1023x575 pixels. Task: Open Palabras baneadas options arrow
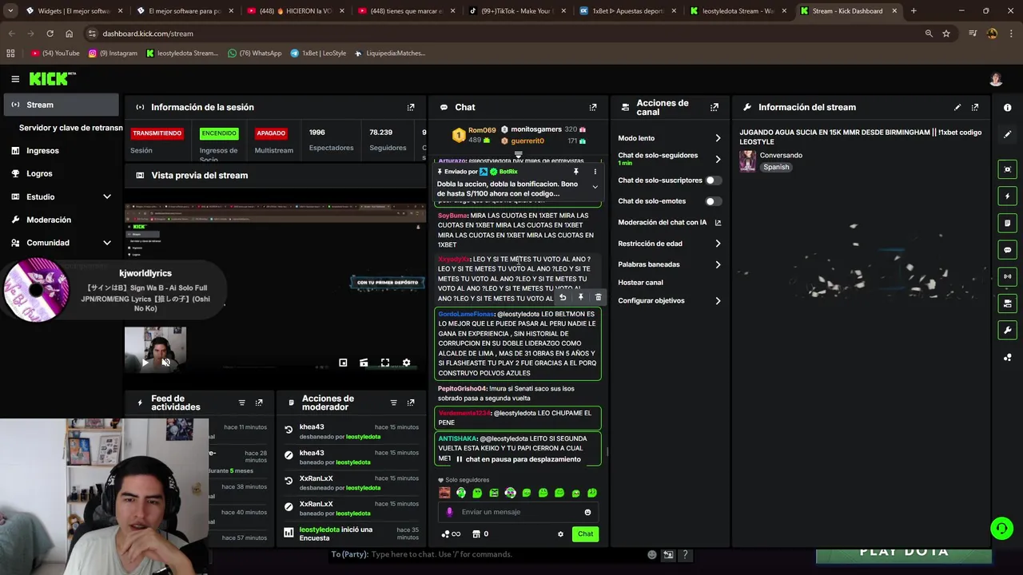coord(718,264)
